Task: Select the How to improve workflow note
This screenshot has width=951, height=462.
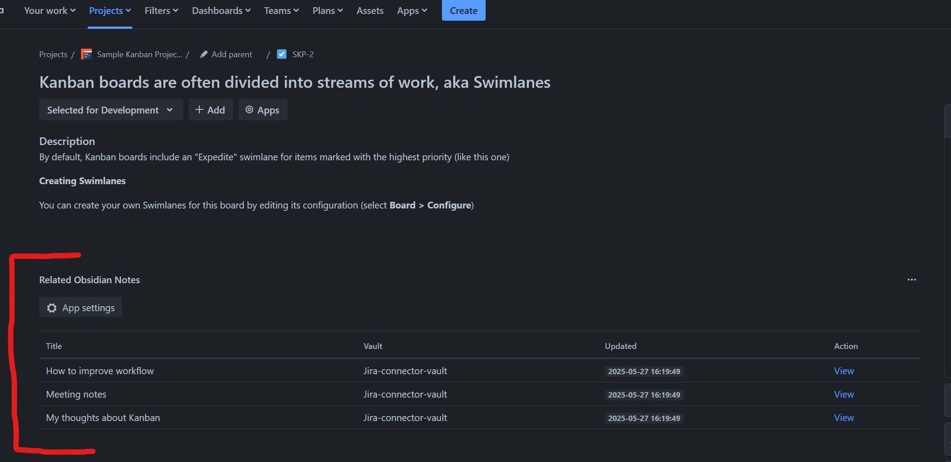Action: point(100,371)
